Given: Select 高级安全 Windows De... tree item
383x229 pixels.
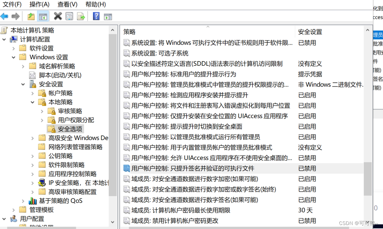Looking at the screenshot, I should [78, 138].
